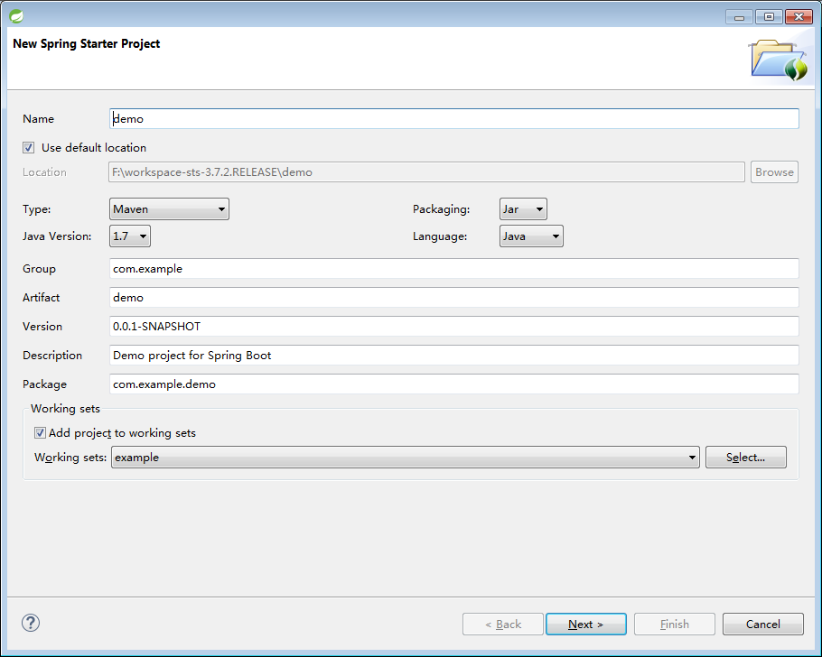Close the dialog with the red X

(x=799, y=17)
